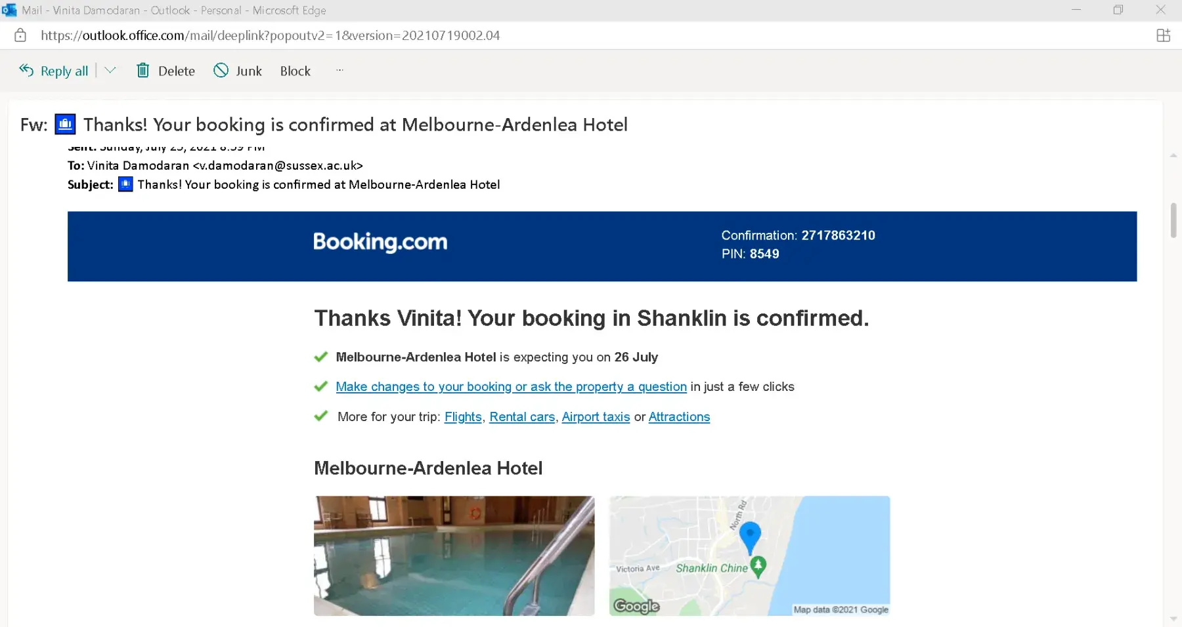Click the hotel swimming pool photo
1182x627 pixels.
454,556
